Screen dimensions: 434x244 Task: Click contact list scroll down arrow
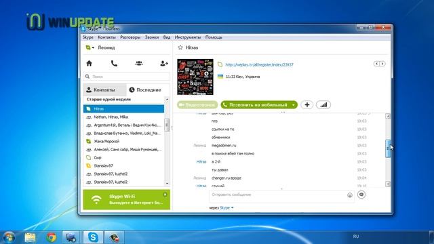pyautogui.click(x=167, y=183)
